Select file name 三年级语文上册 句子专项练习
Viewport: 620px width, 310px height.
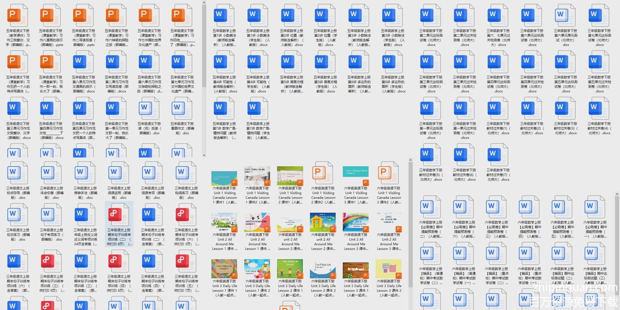pyautogui.click(x=51, y=235)
